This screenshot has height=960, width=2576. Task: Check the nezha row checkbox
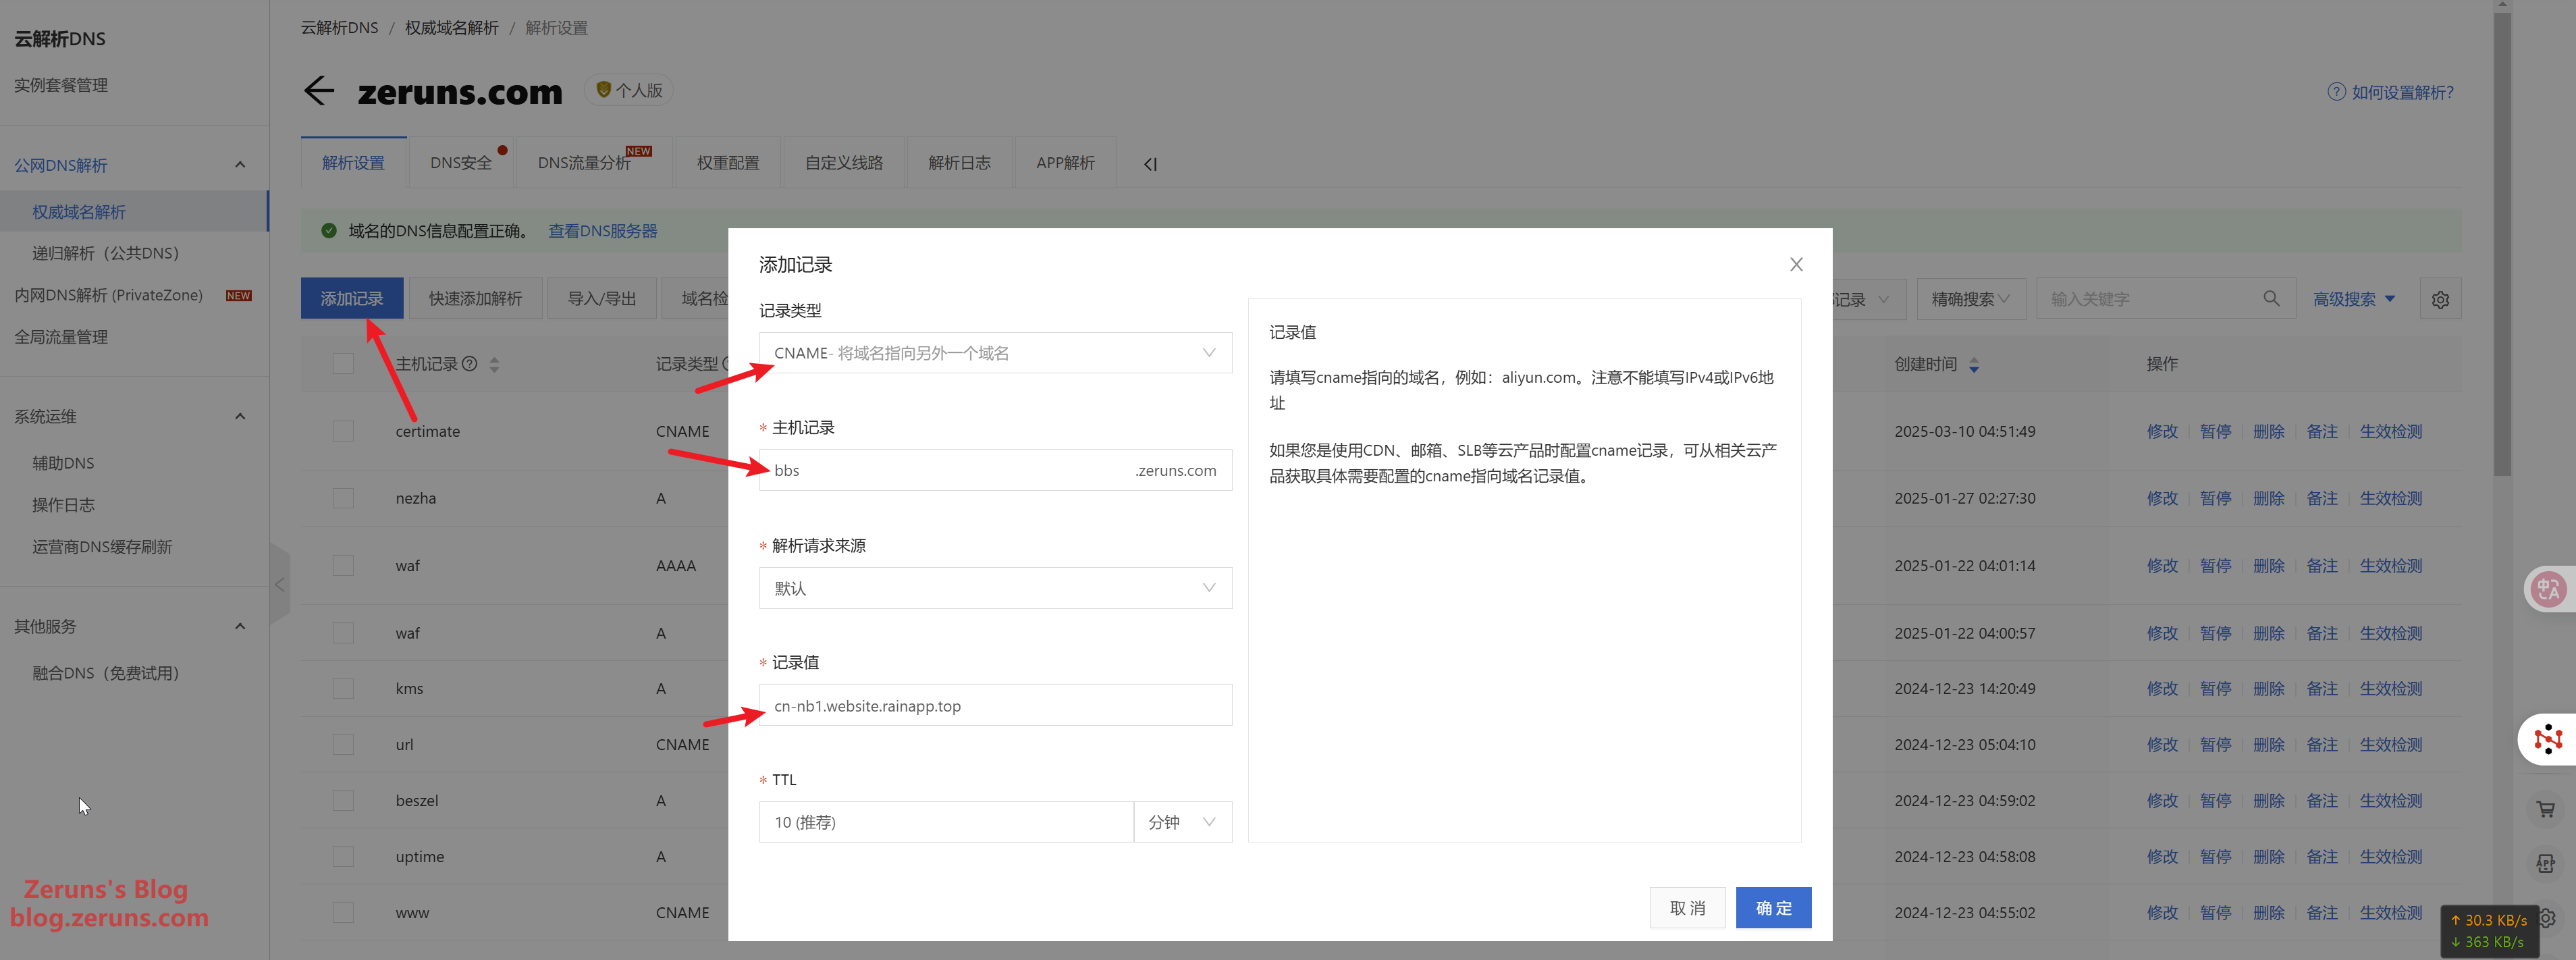pyautogui.click(x=343, y=498)
